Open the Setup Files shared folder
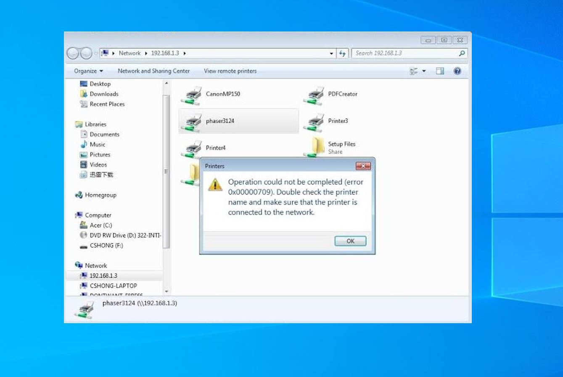The width and height of the screenshot is (563, 377). [x=342, y=144]
